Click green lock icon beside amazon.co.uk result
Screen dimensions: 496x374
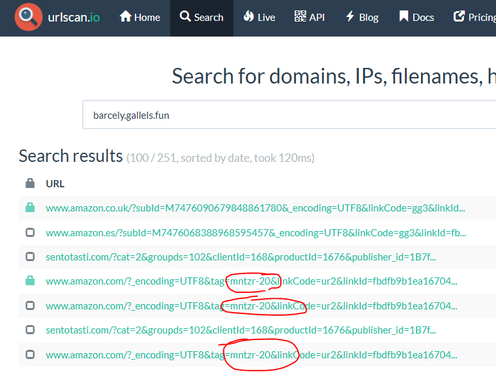pos(30,208)
